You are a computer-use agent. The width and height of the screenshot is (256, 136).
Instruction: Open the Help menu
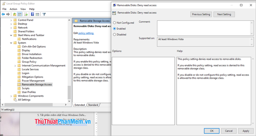pyautogui.click(x=32, y=9)
